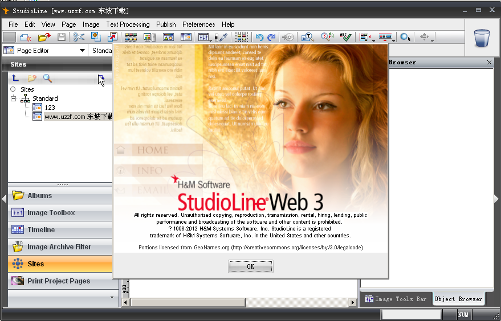The width and height of the screenshot is (501, 321).
Task: Open the horizontal align dropdown arrow
Action: 373,40
